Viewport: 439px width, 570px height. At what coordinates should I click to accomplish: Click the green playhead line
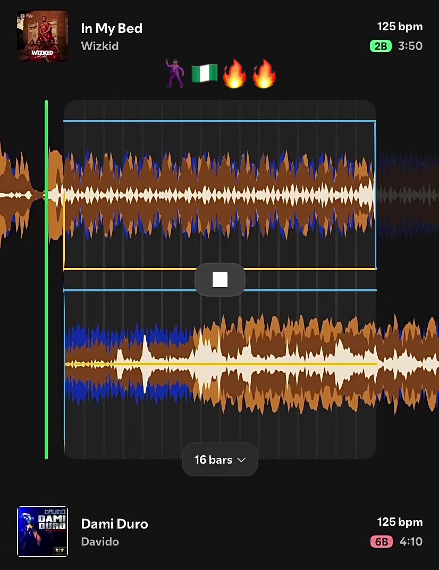(x=46, y=279)
